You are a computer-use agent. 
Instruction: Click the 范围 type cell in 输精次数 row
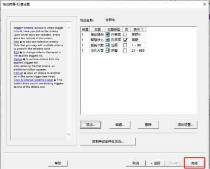pyautogui.click(x=114, y=45)
